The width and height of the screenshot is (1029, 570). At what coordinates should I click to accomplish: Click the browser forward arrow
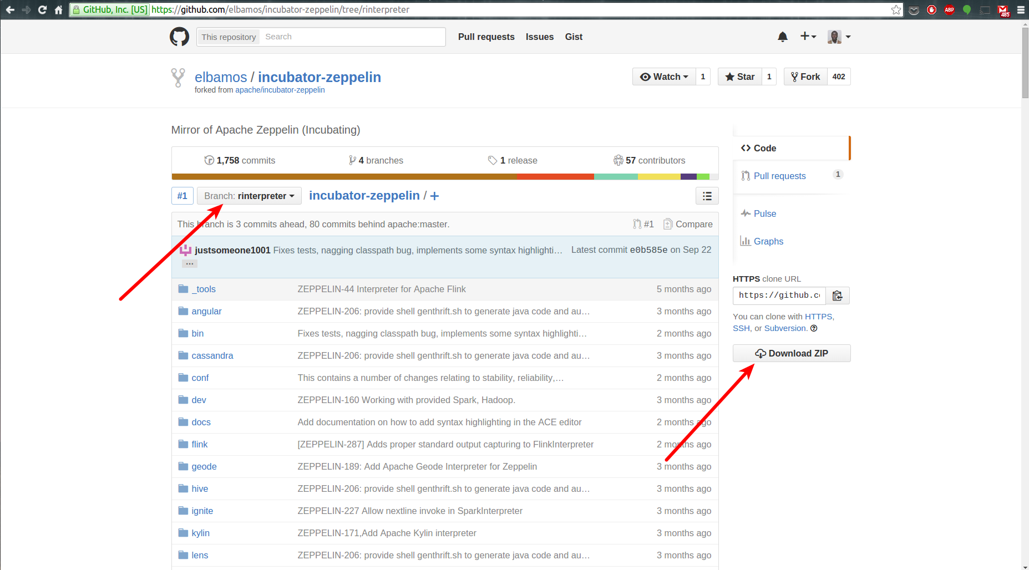(x=26, y=9)
